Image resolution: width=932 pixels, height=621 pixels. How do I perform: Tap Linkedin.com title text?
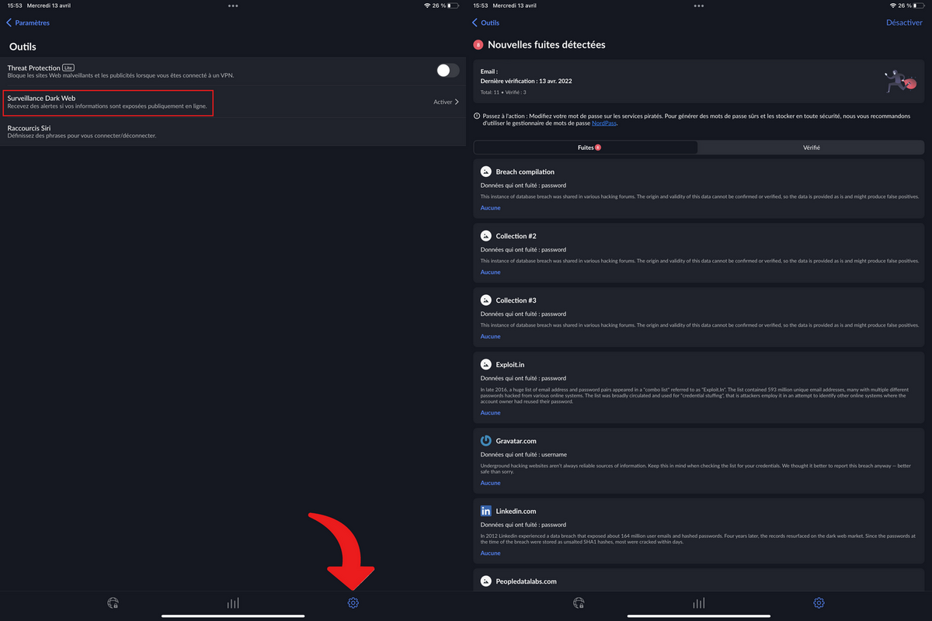pos(516,512)
